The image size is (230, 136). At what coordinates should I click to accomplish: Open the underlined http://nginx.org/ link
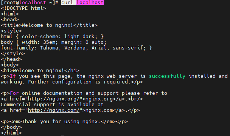[x=54, y=99]
